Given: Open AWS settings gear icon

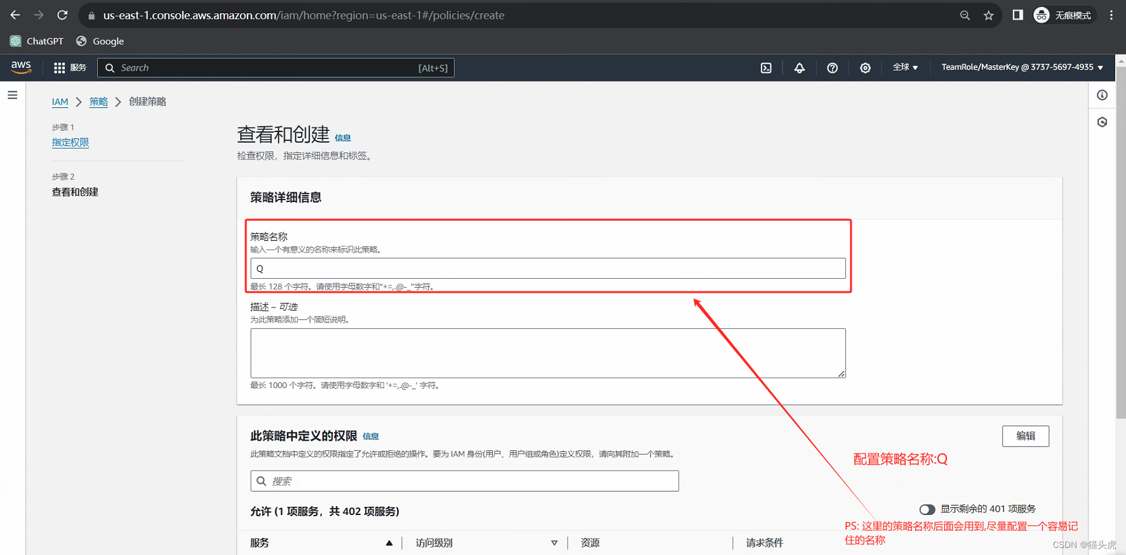Looking at the screenshot, I should (865, 68).
